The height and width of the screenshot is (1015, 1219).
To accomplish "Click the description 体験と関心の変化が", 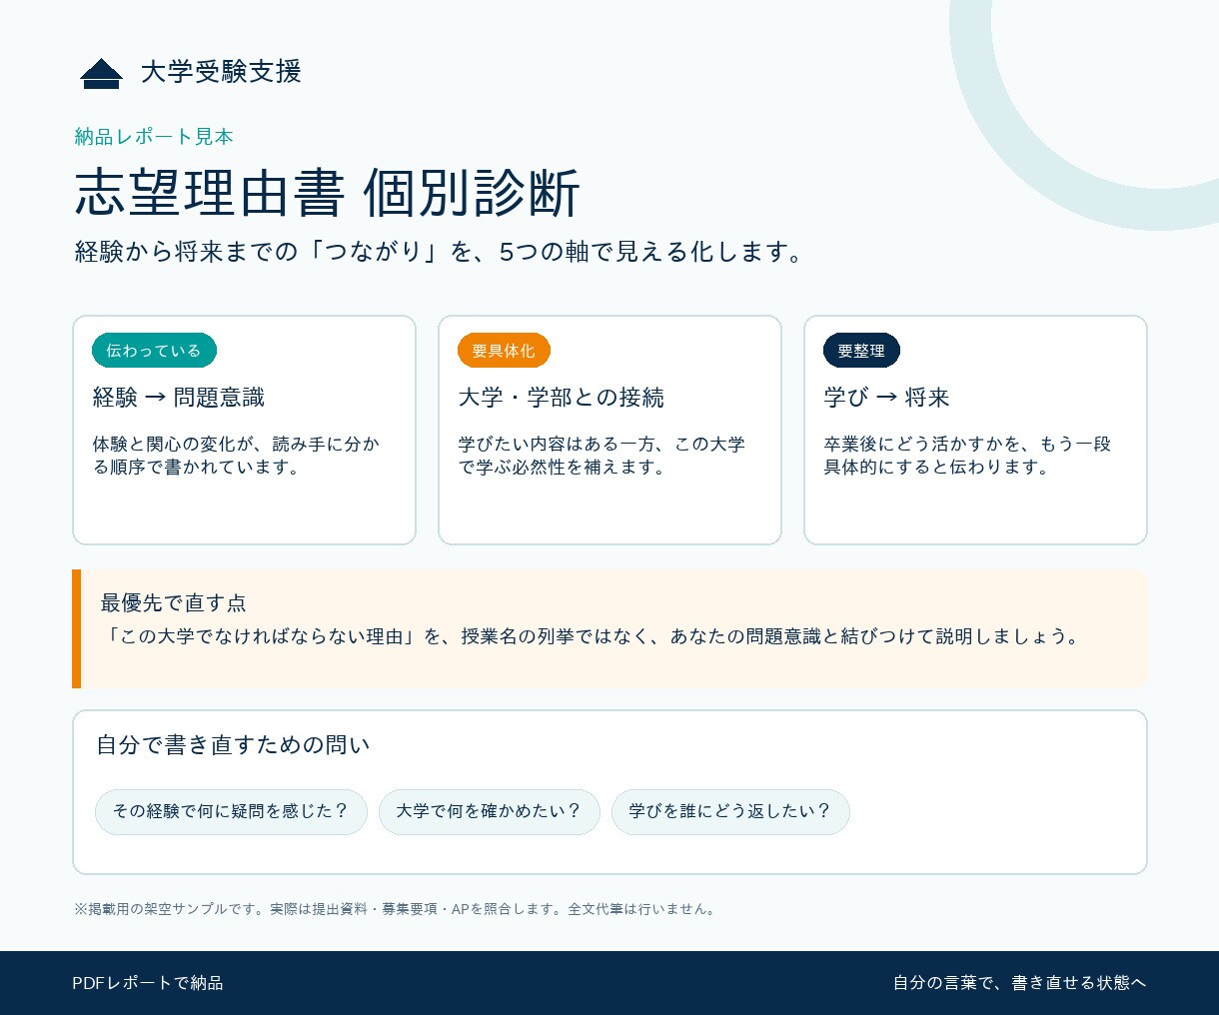I will point(237,456).
